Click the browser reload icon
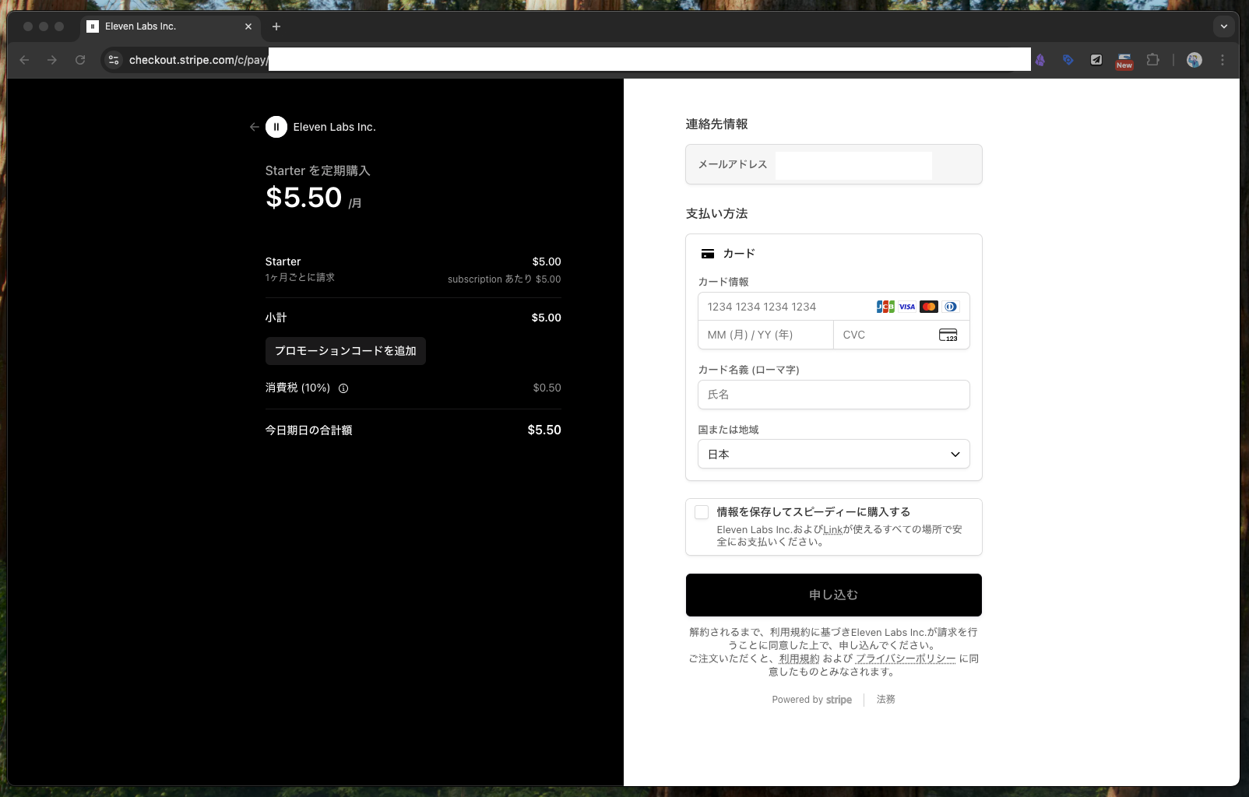 [x=80, y=60]
